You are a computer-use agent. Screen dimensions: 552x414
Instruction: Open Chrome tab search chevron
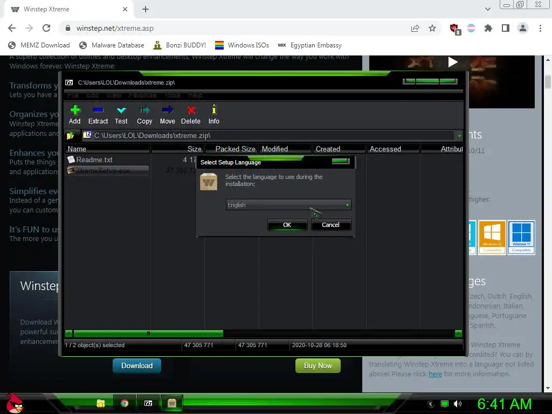tap(487, 9)
